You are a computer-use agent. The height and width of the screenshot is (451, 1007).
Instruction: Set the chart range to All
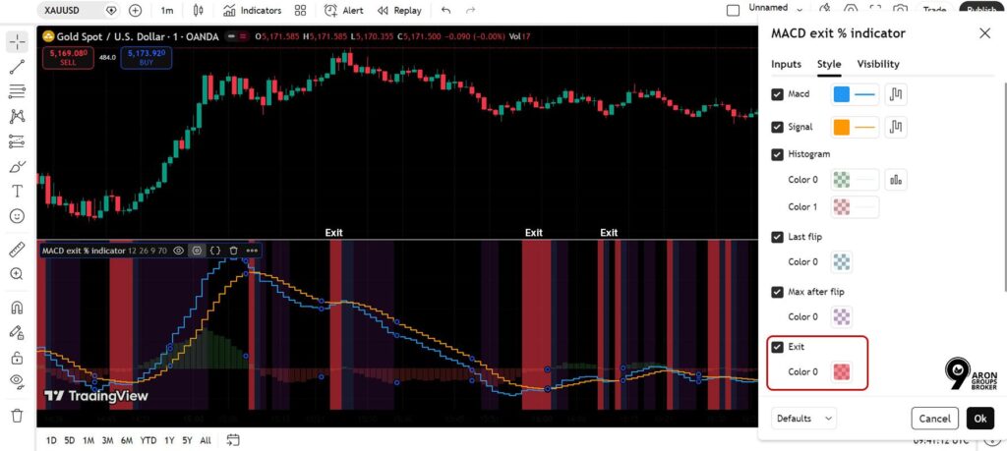click(x=206, y=441)
